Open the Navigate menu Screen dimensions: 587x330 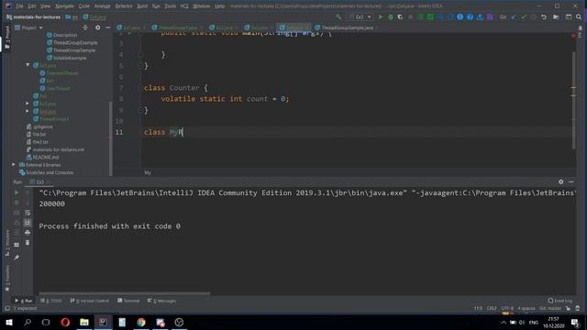pos(65,6)
